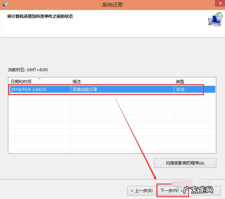Proceed with the 下一步(N) button
The image size is (225, 199).
click(172, 190)
